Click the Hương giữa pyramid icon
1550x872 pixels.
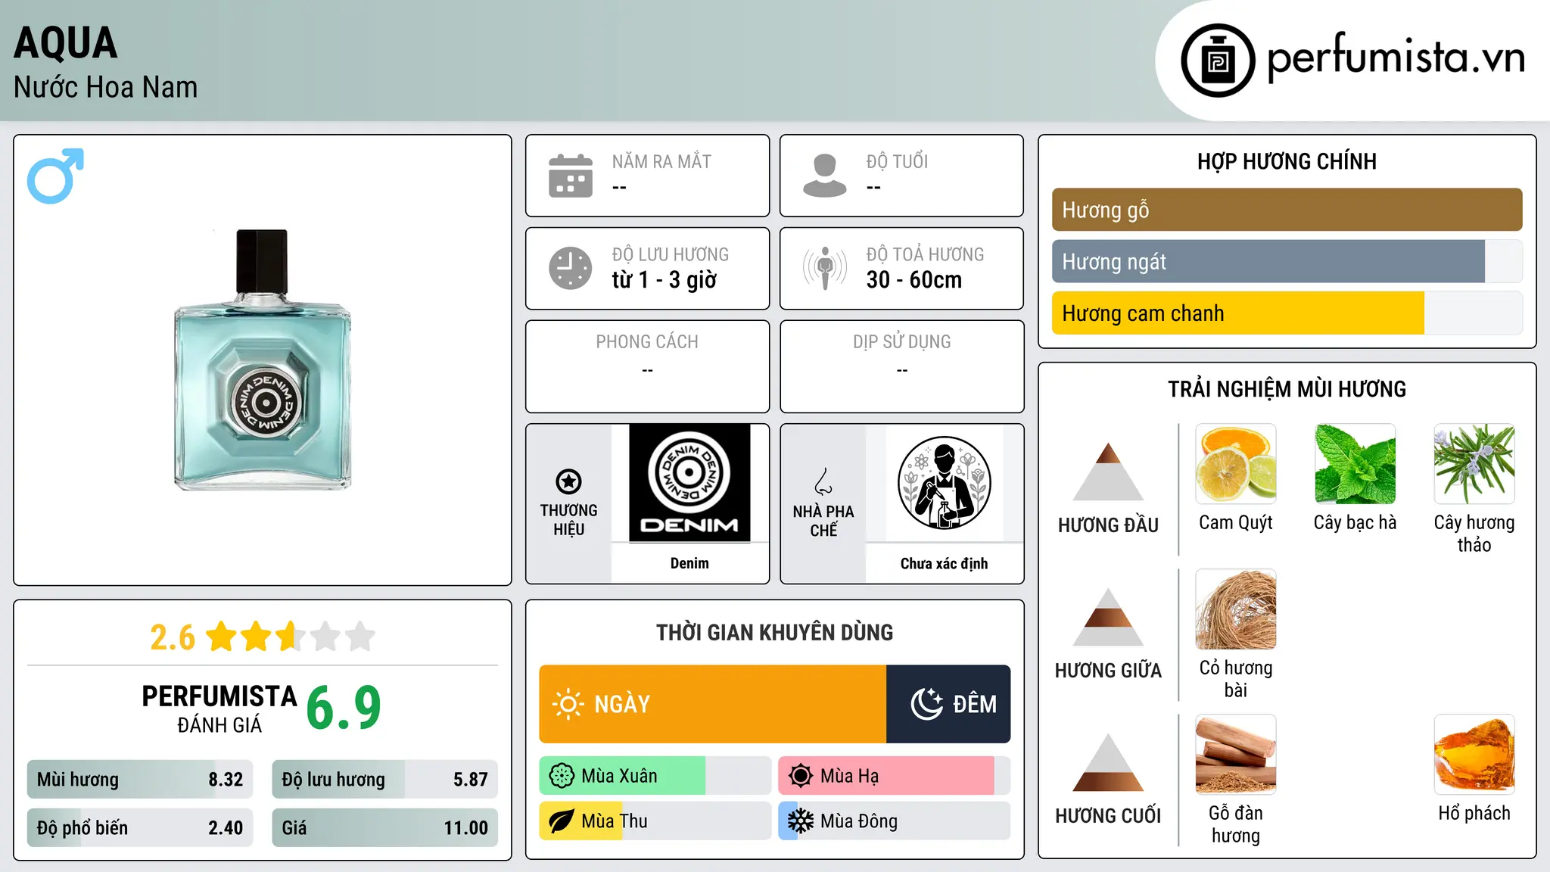coord(1108,617)
